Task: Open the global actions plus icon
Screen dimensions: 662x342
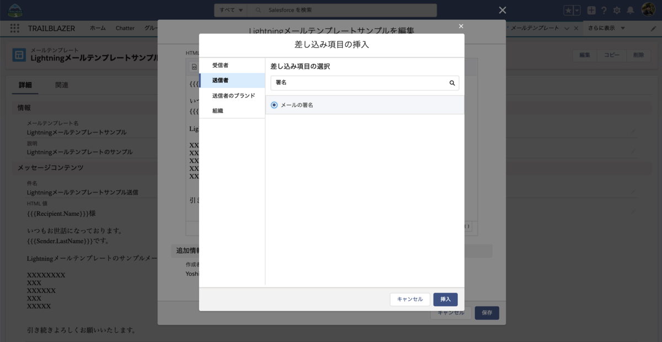Action: (x=591, y=10)
